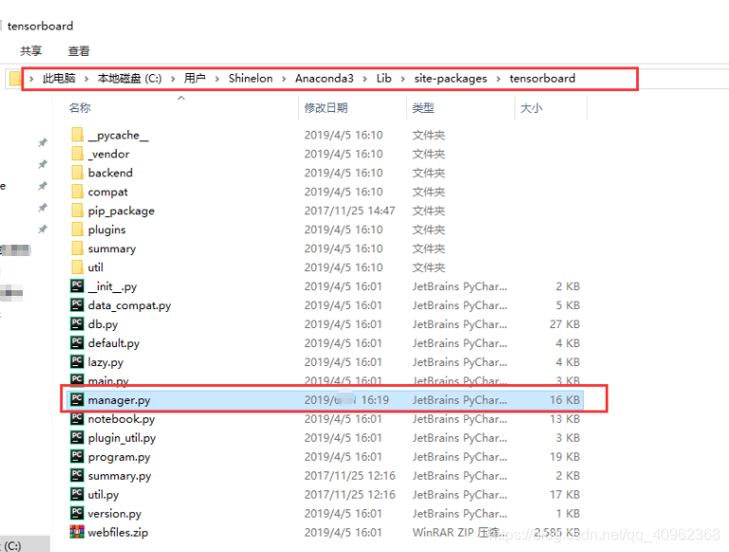This screenshot has height=552, width=729.
Task: Click the util folder icon
Action: [x=77, y=267]
